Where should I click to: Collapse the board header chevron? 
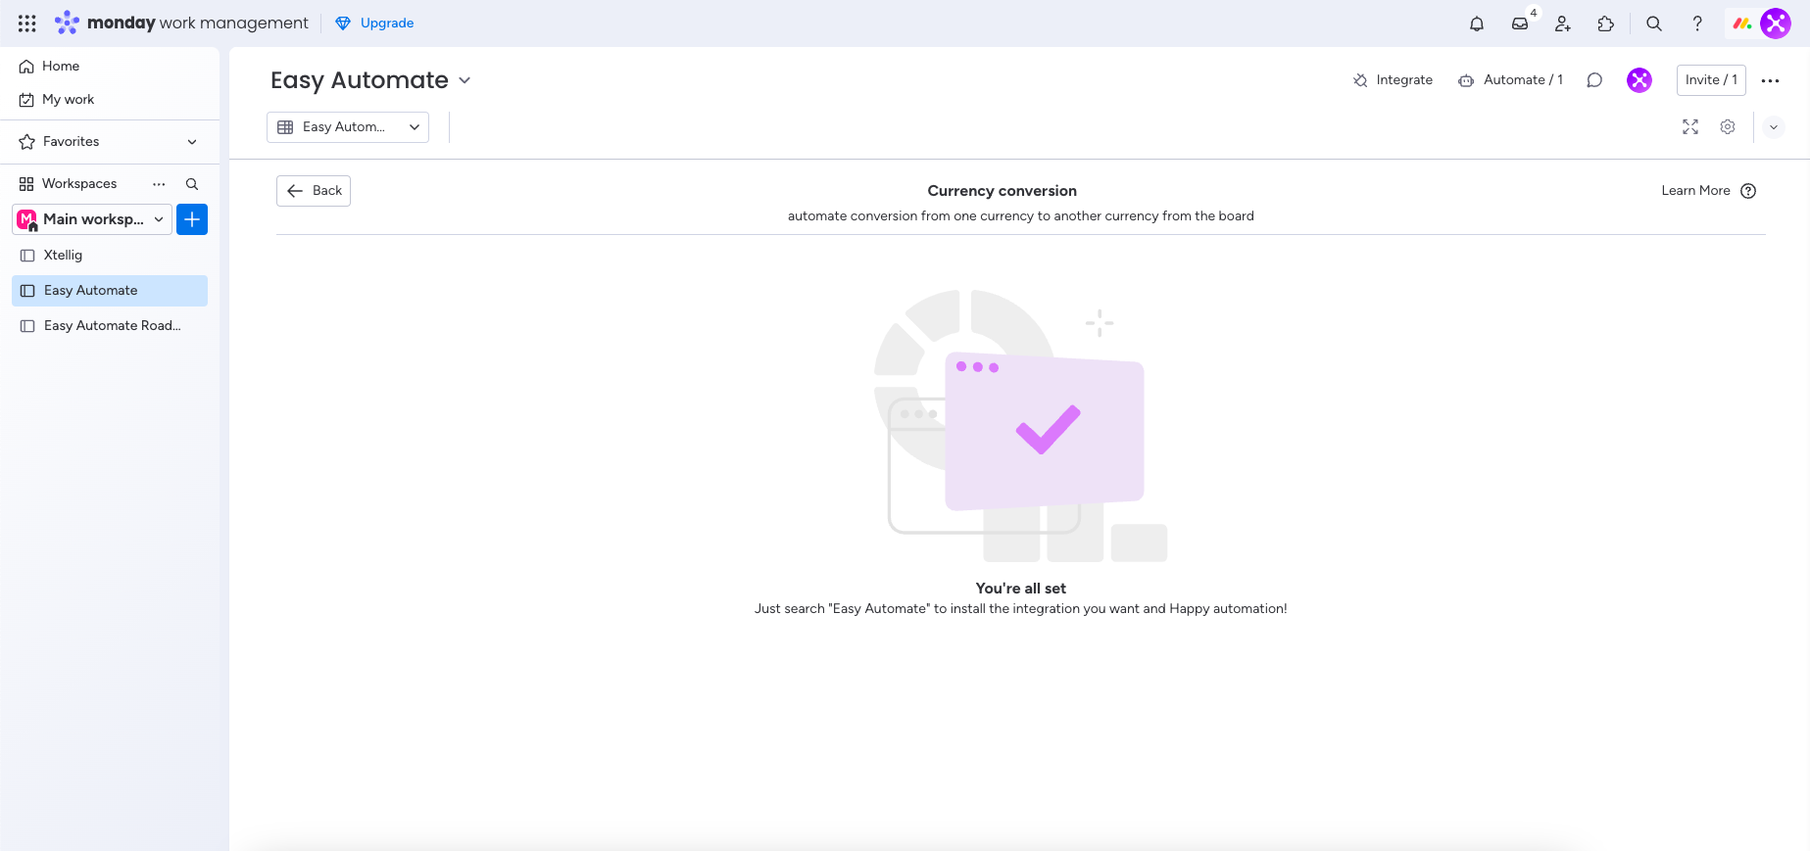point(1773,127)
